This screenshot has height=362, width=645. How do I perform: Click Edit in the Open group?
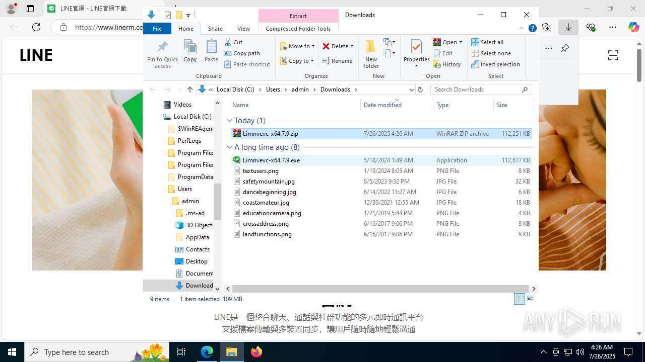pyautogui.click(x=443, y=53)
